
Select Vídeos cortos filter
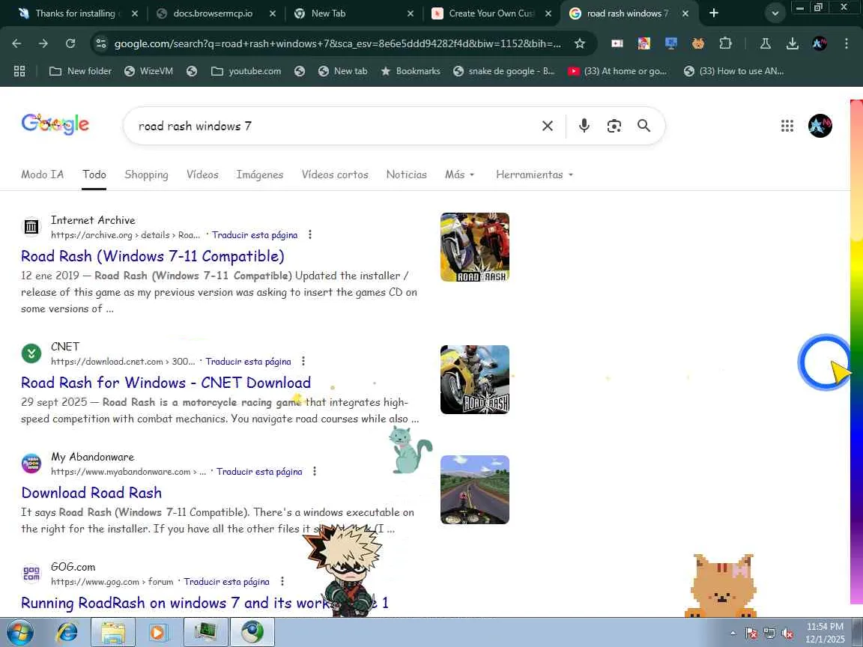[x=335, y=174]
